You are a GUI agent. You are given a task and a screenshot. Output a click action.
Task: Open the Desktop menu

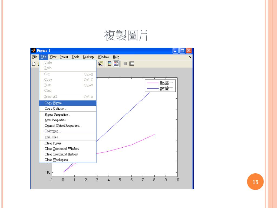coord(88,57)
